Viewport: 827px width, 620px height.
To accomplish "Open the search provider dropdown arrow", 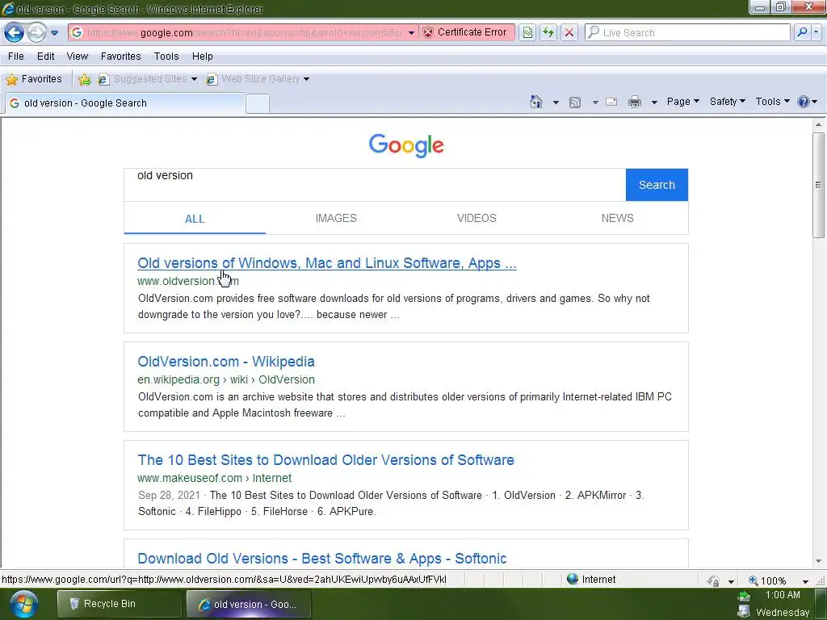I will coord(817,32).
